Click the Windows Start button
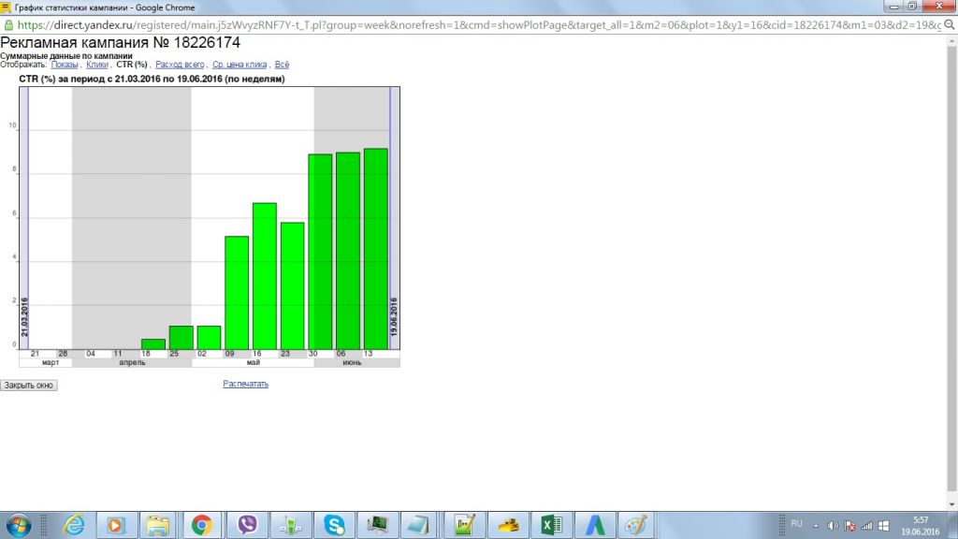The image size is (958, 539). (x=18, y=525)
